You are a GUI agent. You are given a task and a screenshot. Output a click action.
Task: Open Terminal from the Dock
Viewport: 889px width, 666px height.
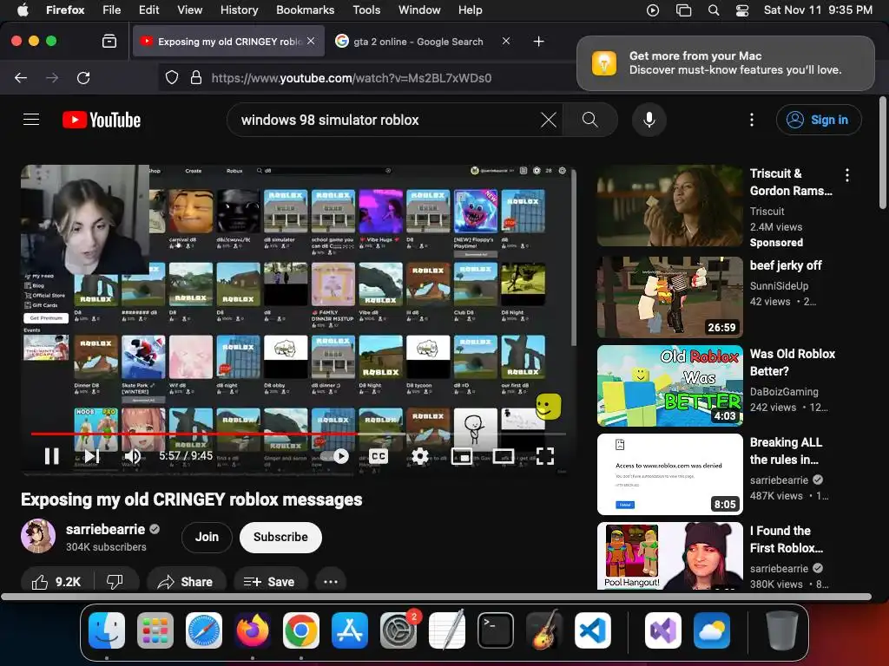(x=496, y=630)
